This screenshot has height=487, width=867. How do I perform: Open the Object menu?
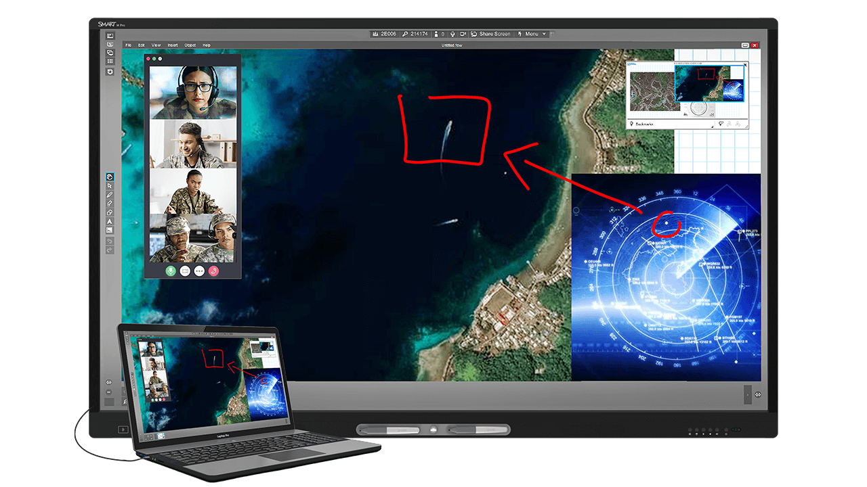tap(190, 45)
